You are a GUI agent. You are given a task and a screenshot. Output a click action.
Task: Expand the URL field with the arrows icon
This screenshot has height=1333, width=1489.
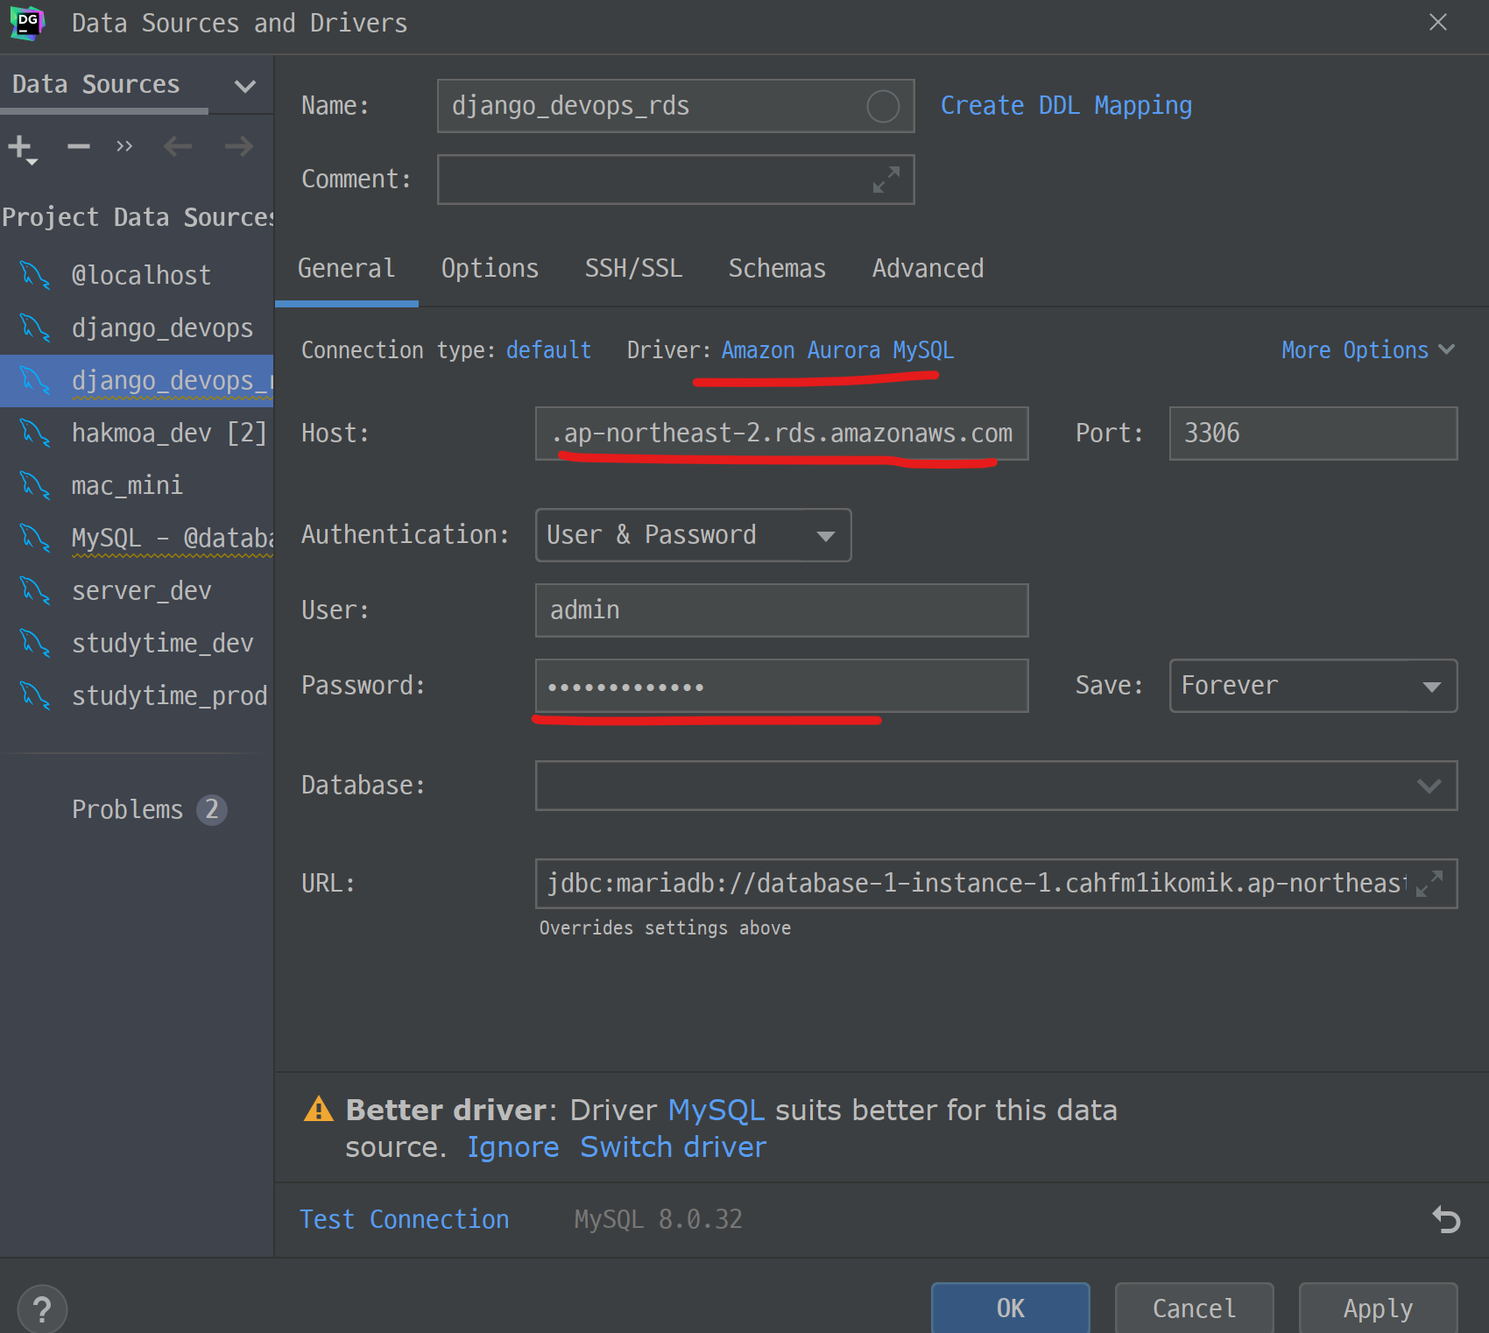[1429, 884]
